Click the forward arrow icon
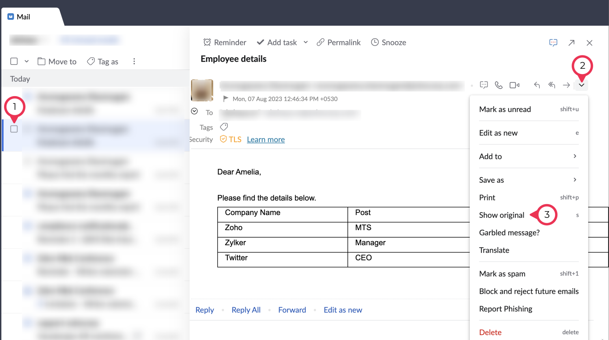 tap(566, 85)
